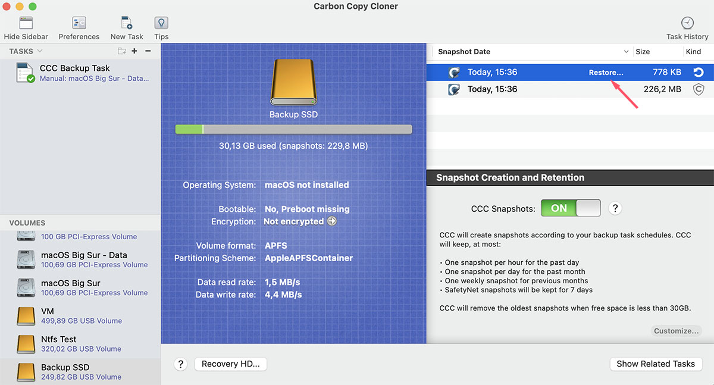Select the macOS Big Sur - Data volume icon

(x=26, y=259)
